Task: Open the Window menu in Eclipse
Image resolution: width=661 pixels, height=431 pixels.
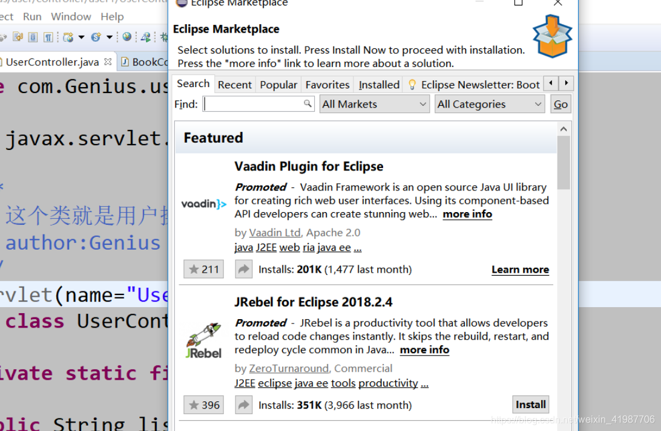Action: (x=71, y=16)
